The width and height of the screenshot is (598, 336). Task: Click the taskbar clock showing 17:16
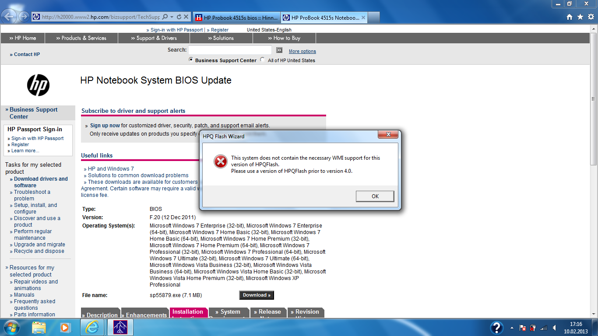[x=576, y=328]
